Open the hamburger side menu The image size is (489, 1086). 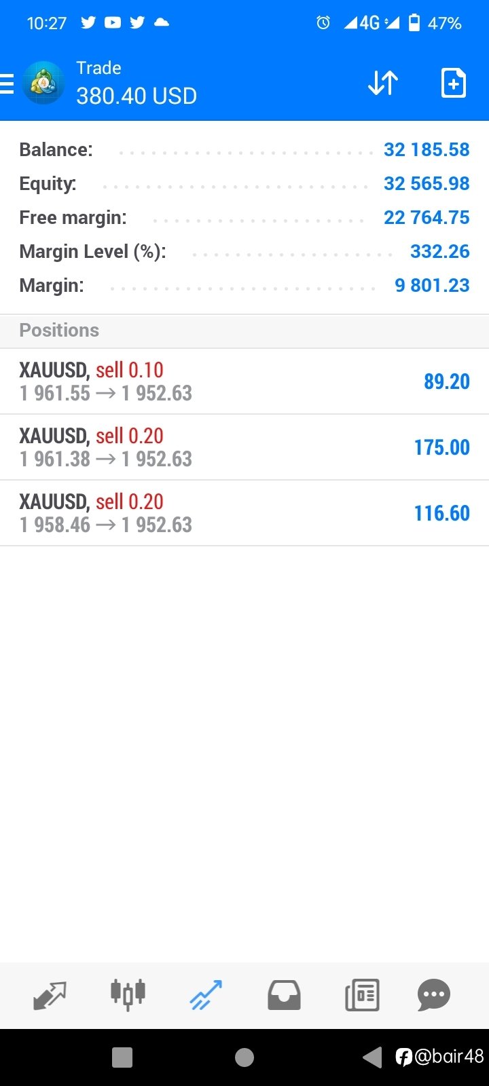click(x=7, y=83)
